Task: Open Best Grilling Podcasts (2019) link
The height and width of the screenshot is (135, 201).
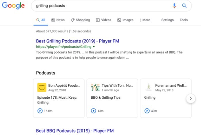Action: pyautogui.click(x=78, y=41)
